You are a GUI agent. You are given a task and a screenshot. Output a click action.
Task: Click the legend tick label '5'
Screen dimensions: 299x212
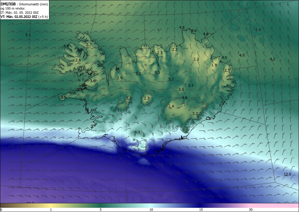(100, 210)
